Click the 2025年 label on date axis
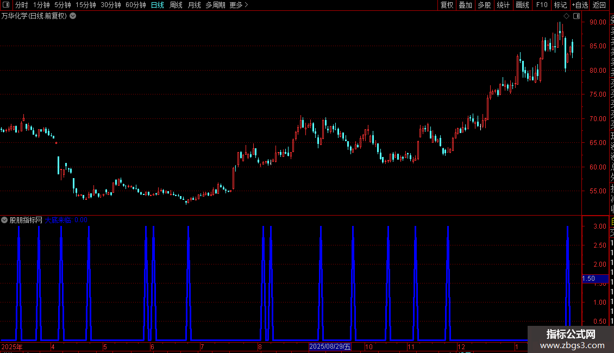 click(12, 346)
